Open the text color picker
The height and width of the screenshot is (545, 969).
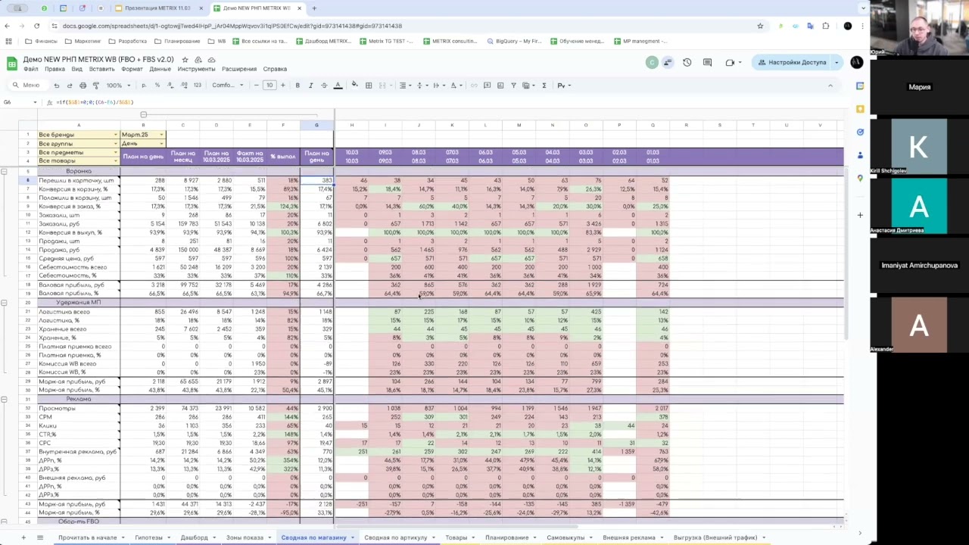tap(337, 86)
